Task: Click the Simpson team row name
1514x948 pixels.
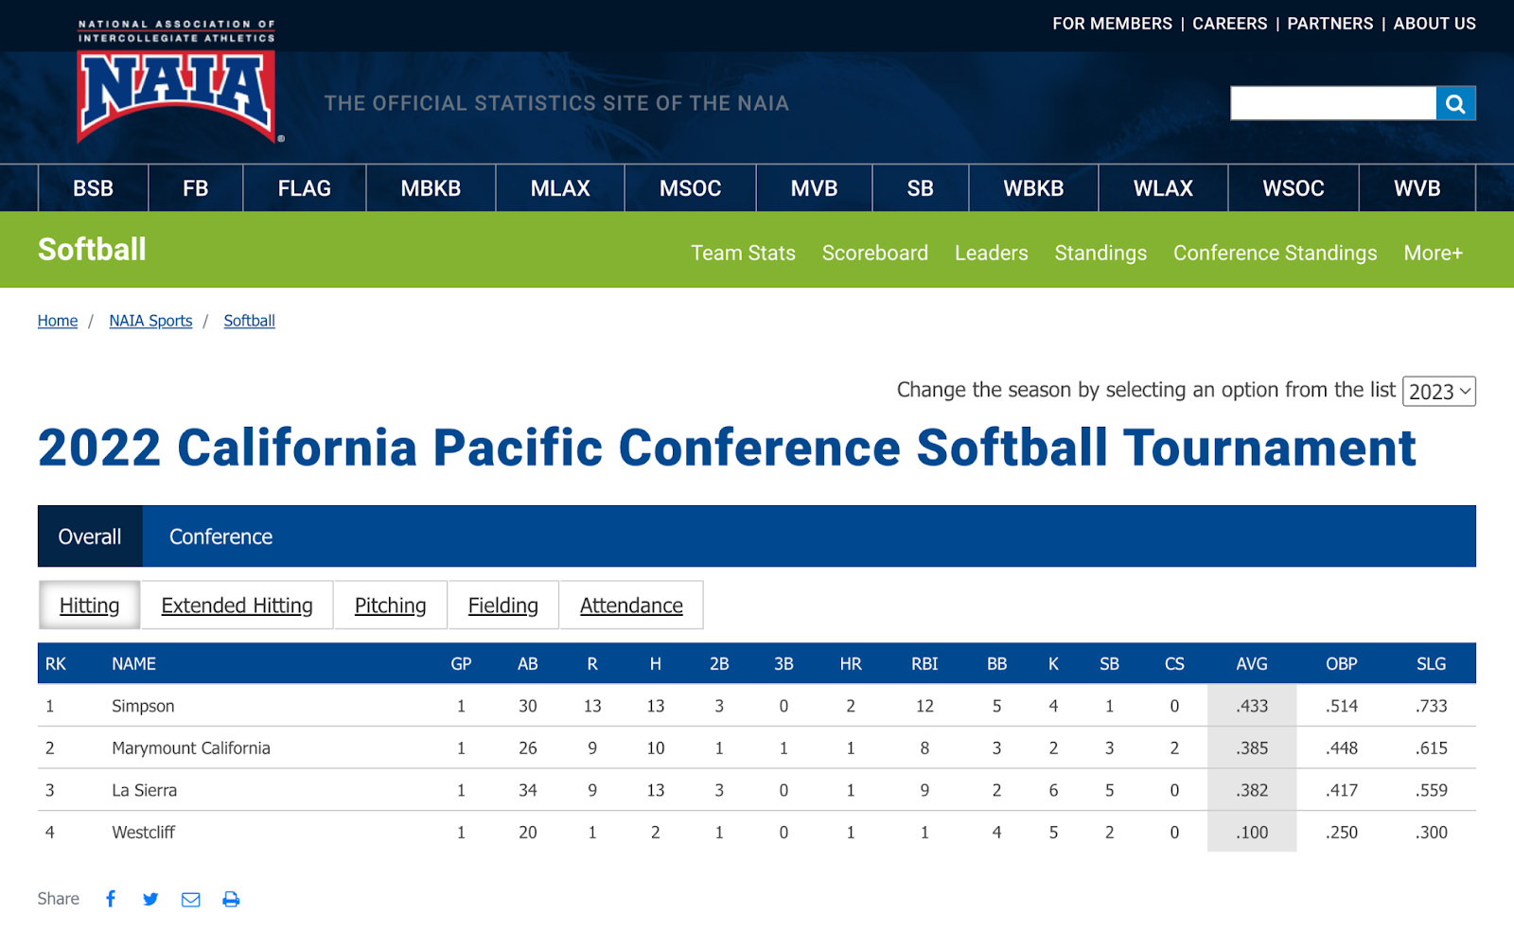Action: point(143,706)
